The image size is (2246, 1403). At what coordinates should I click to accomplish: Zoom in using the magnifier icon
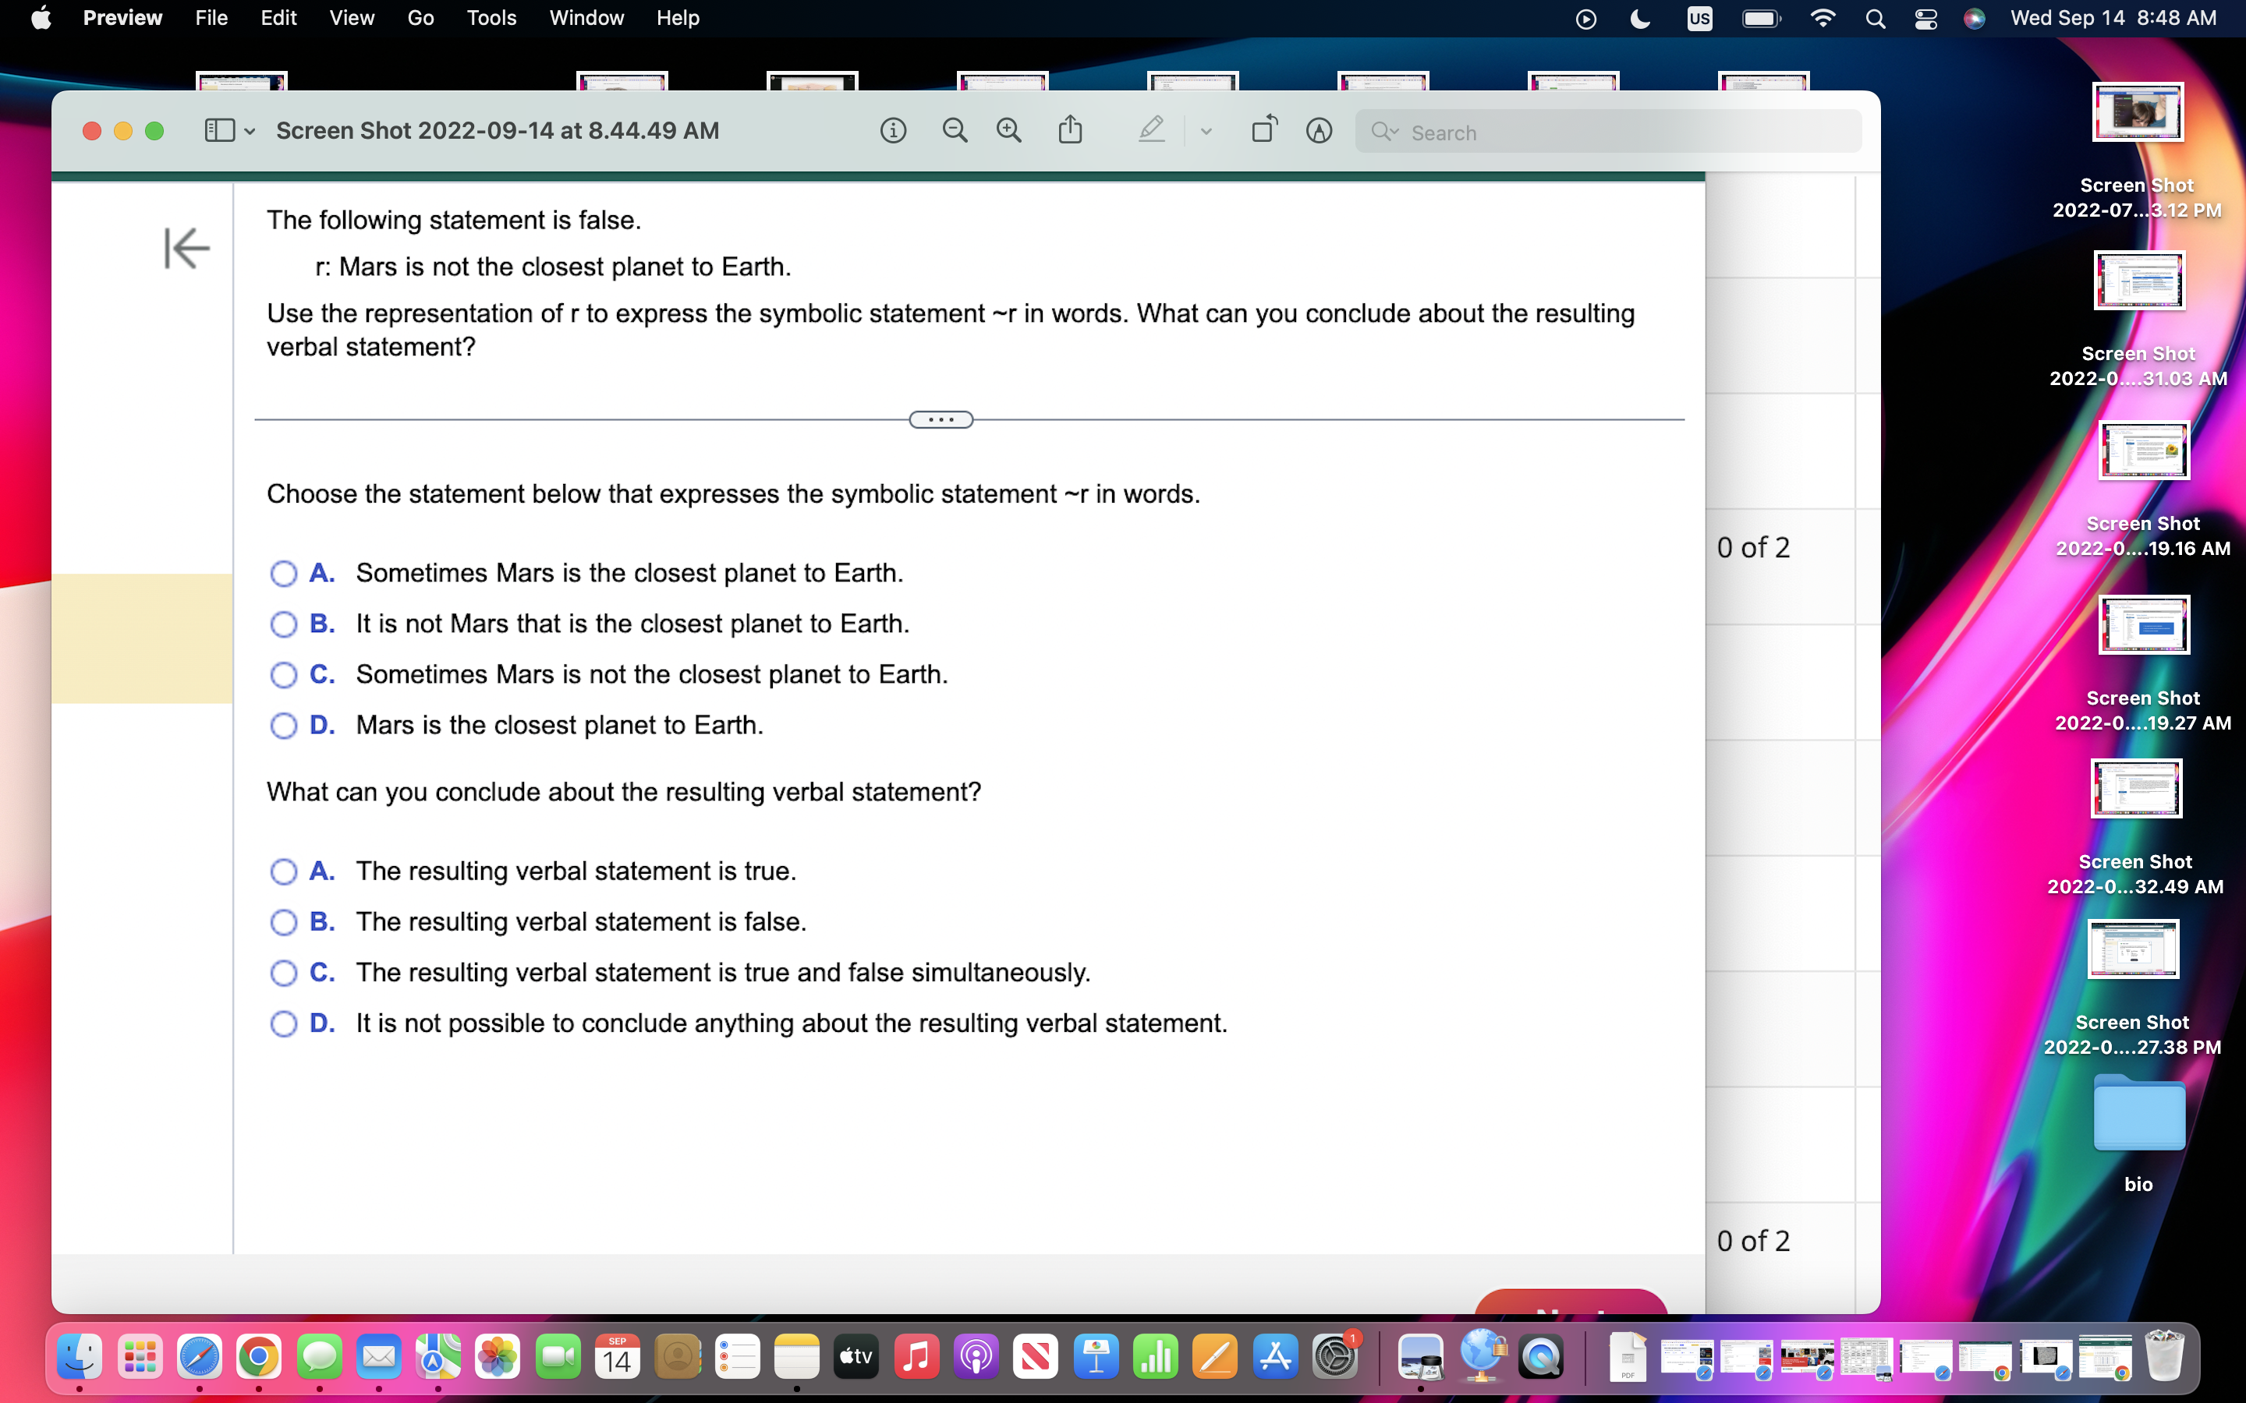tap(1009, 130)
